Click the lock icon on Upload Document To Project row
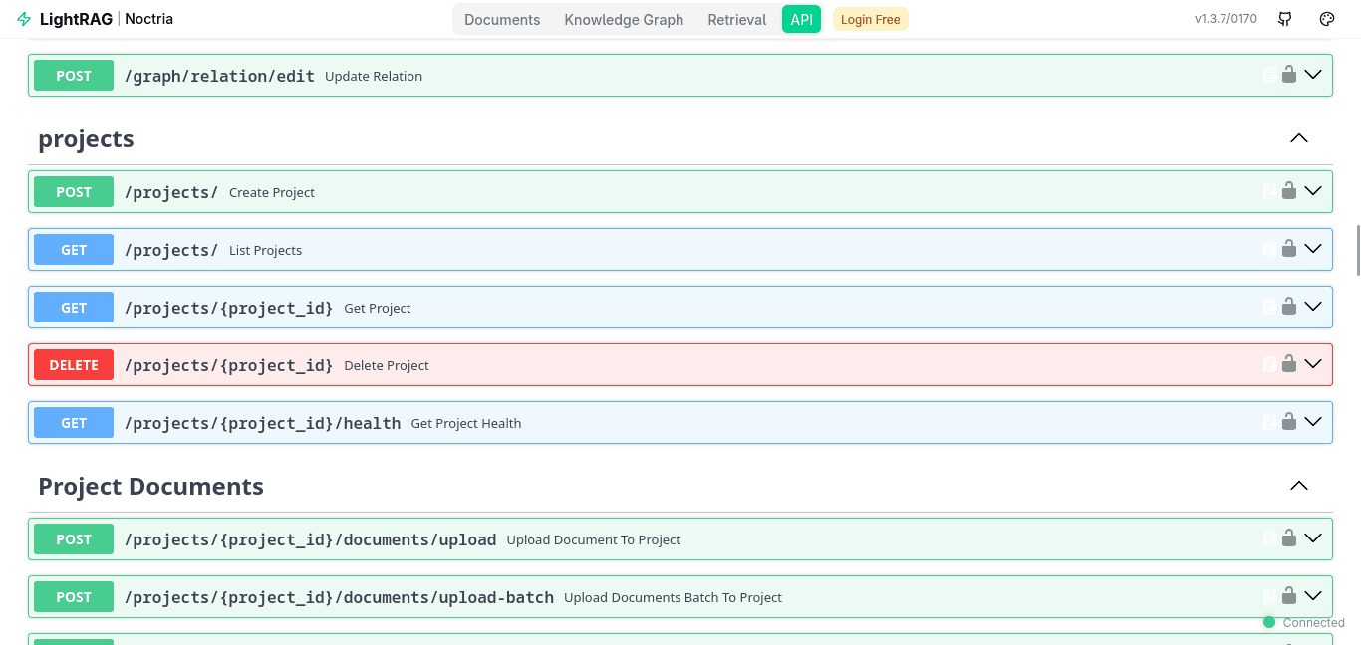 click(x=1289, y=538)
